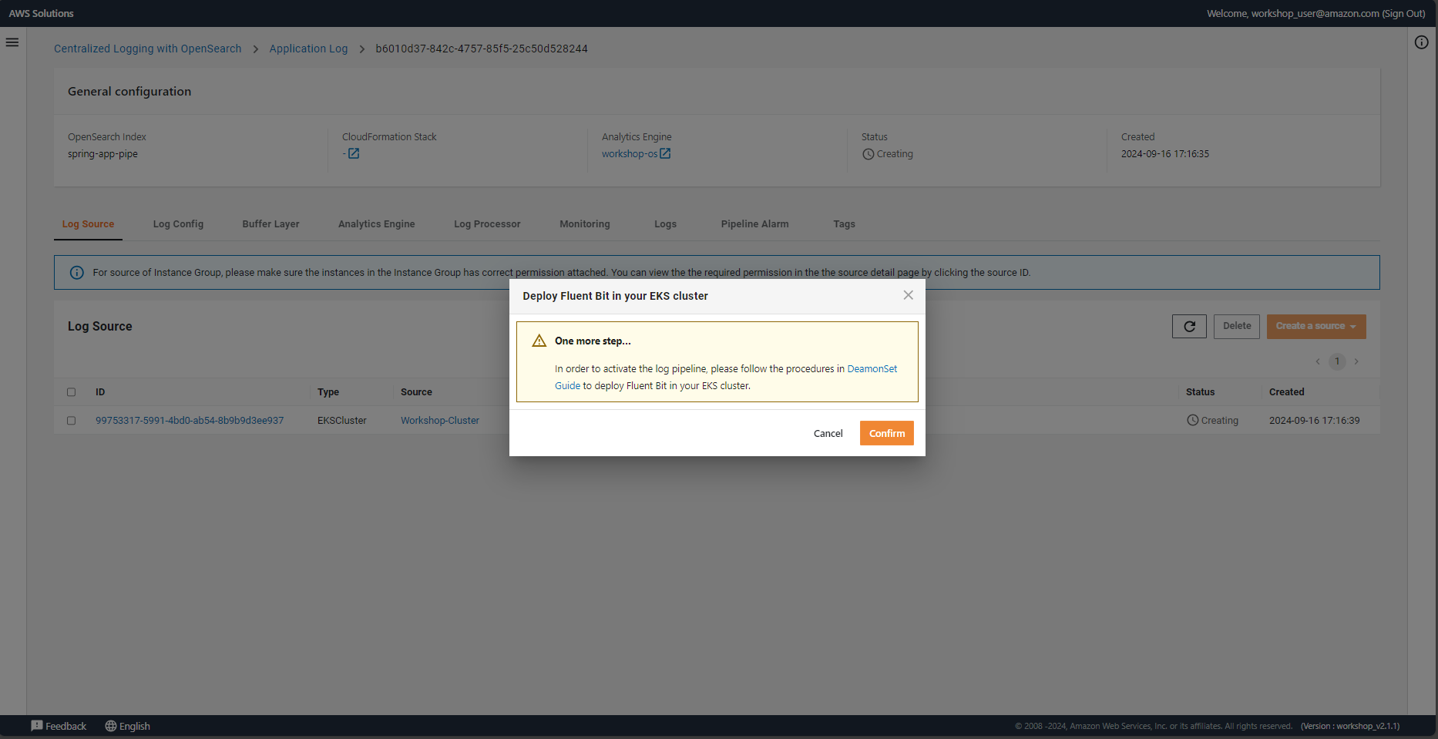Screen dimensions: 1438x739
Task: Click the Status column header
Action: pos(1200,392)
